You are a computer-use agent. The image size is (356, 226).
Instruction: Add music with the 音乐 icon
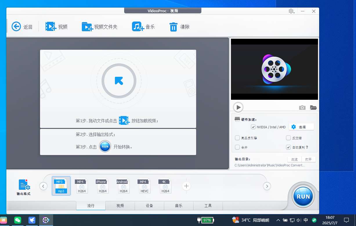(138, 26)
